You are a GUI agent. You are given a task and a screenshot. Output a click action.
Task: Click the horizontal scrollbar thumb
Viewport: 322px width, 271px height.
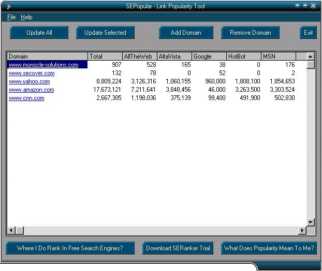tap(20, 230)
